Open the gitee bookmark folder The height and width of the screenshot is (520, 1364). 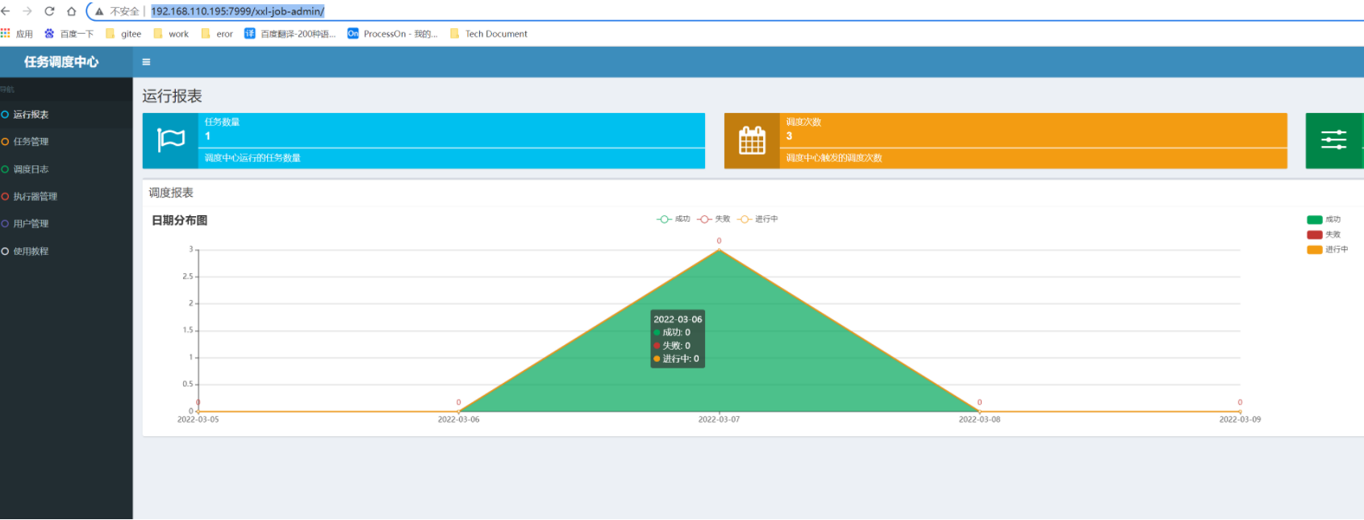(123, 34)
